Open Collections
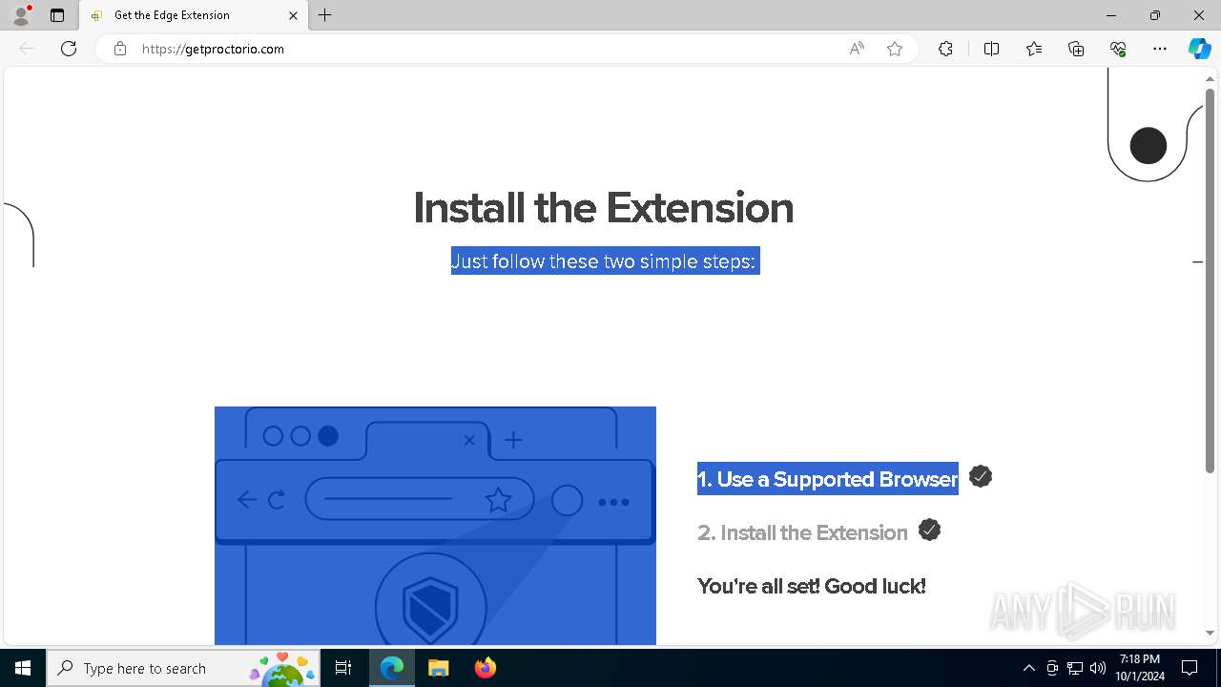 click(x=1076, y=49)
